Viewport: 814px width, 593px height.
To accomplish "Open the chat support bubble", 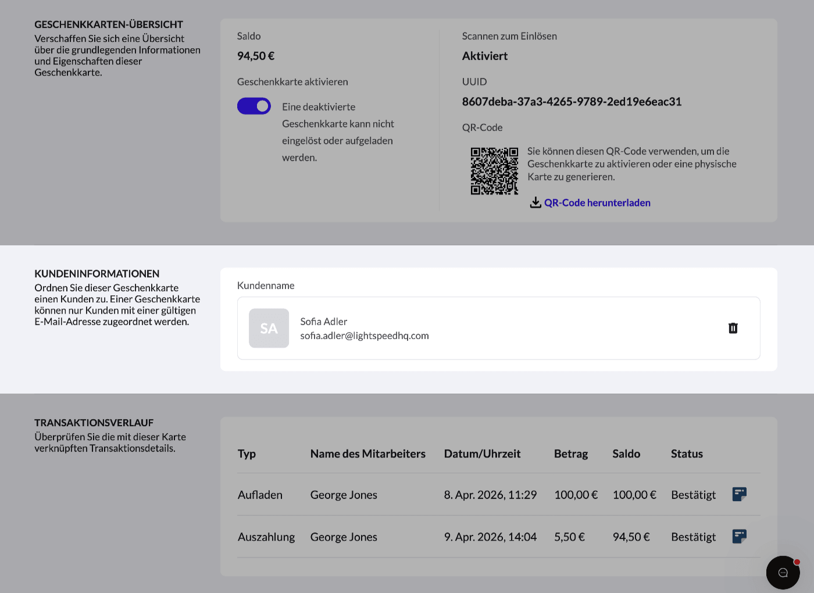I will (x=783, y=573).
